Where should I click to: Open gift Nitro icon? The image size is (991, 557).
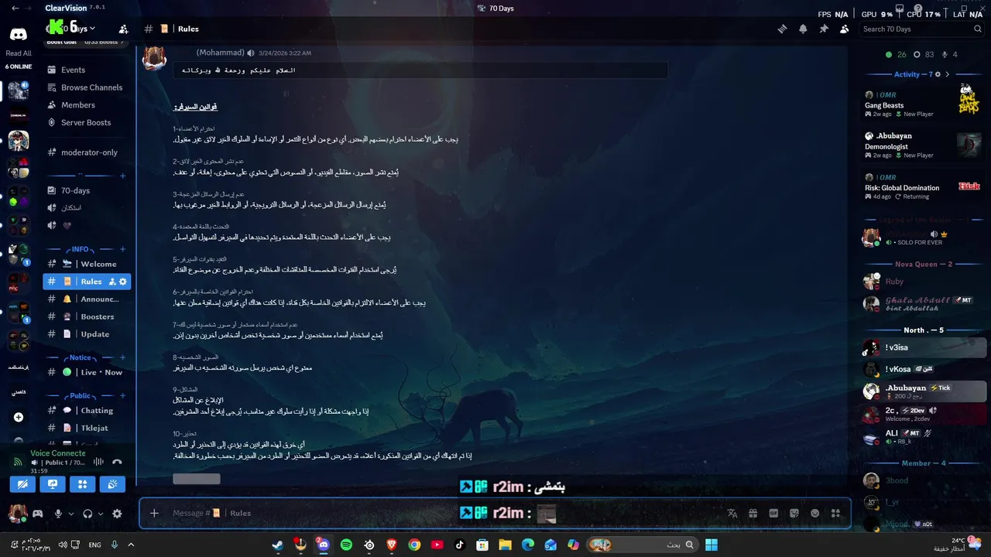click(753, 513)
